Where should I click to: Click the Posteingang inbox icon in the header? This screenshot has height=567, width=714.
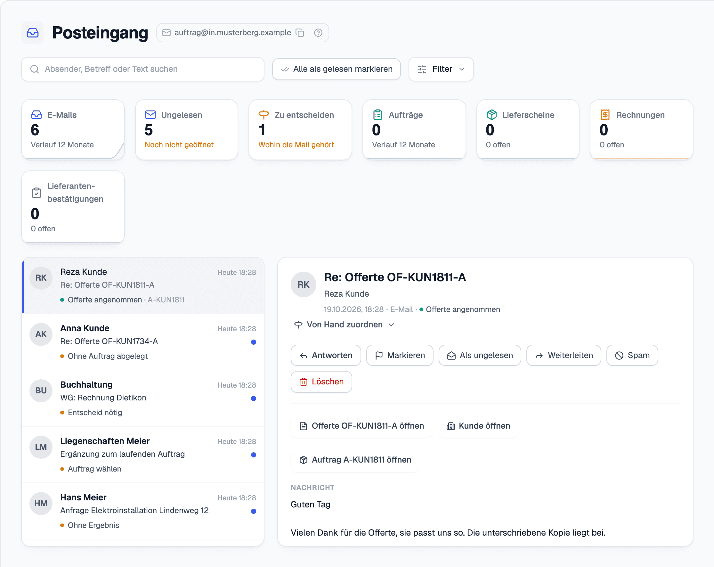(33, 32)
